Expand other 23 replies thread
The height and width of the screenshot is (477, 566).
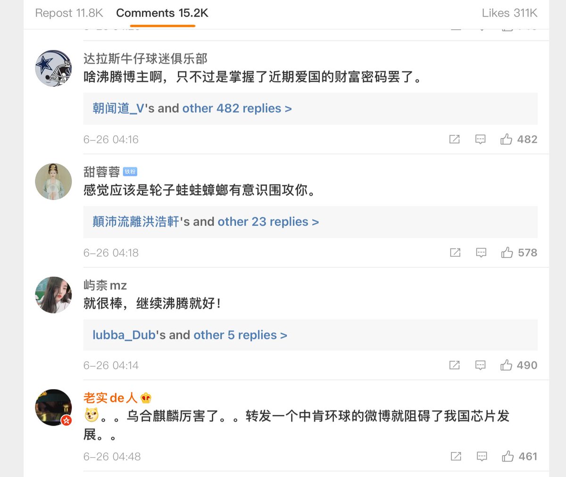[x=268, y=222]
